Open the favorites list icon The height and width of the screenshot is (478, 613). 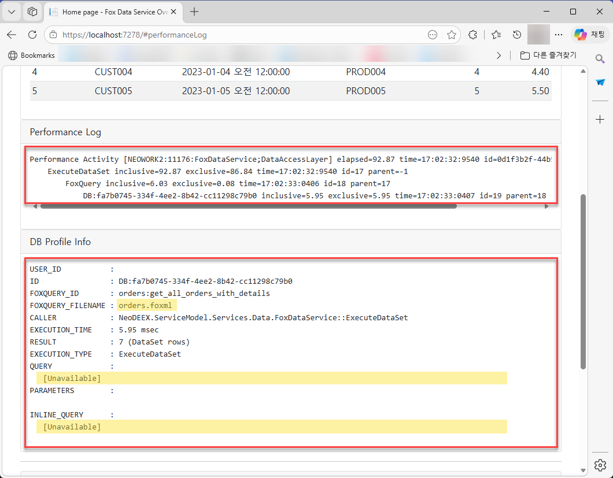(x=496, y=35)
